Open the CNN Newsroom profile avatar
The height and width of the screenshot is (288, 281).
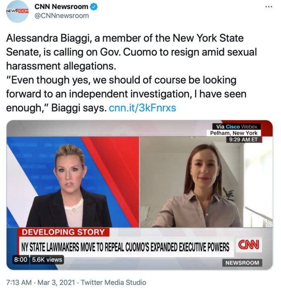point(17,12)
